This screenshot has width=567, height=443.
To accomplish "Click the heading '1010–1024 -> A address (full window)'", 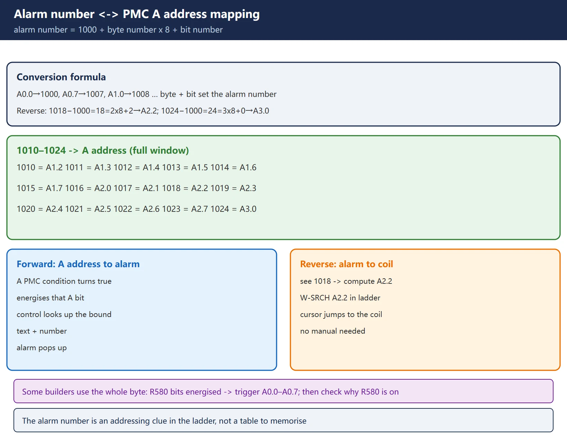I will coord(103,150).
